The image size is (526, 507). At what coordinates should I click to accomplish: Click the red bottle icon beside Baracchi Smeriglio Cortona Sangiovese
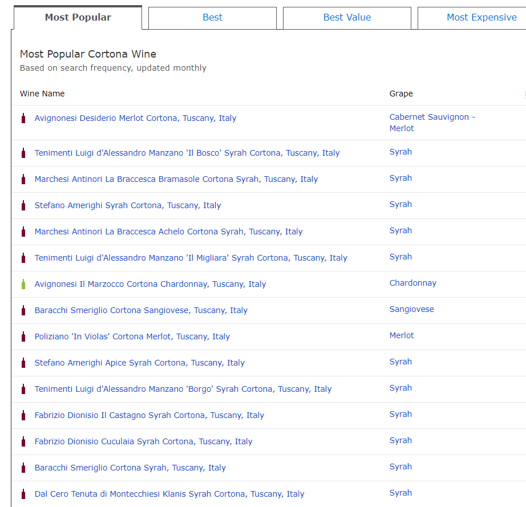pos(23,310)
